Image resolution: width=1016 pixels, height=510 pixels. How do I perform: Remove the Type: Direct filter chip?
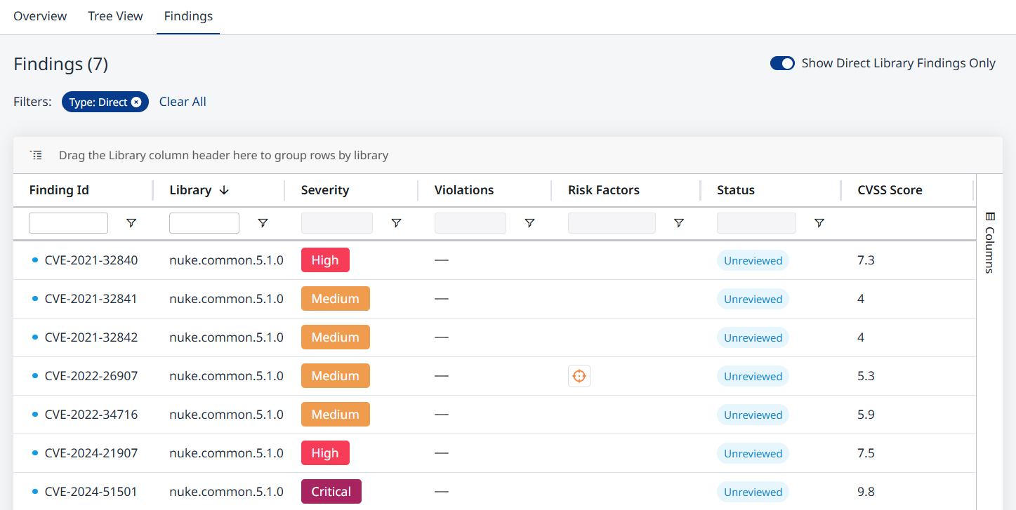pos(136,102)
